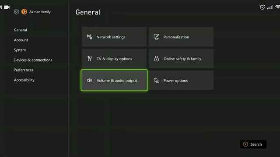
Task: Open the Personalization tile
Action: tap(181, 37)
